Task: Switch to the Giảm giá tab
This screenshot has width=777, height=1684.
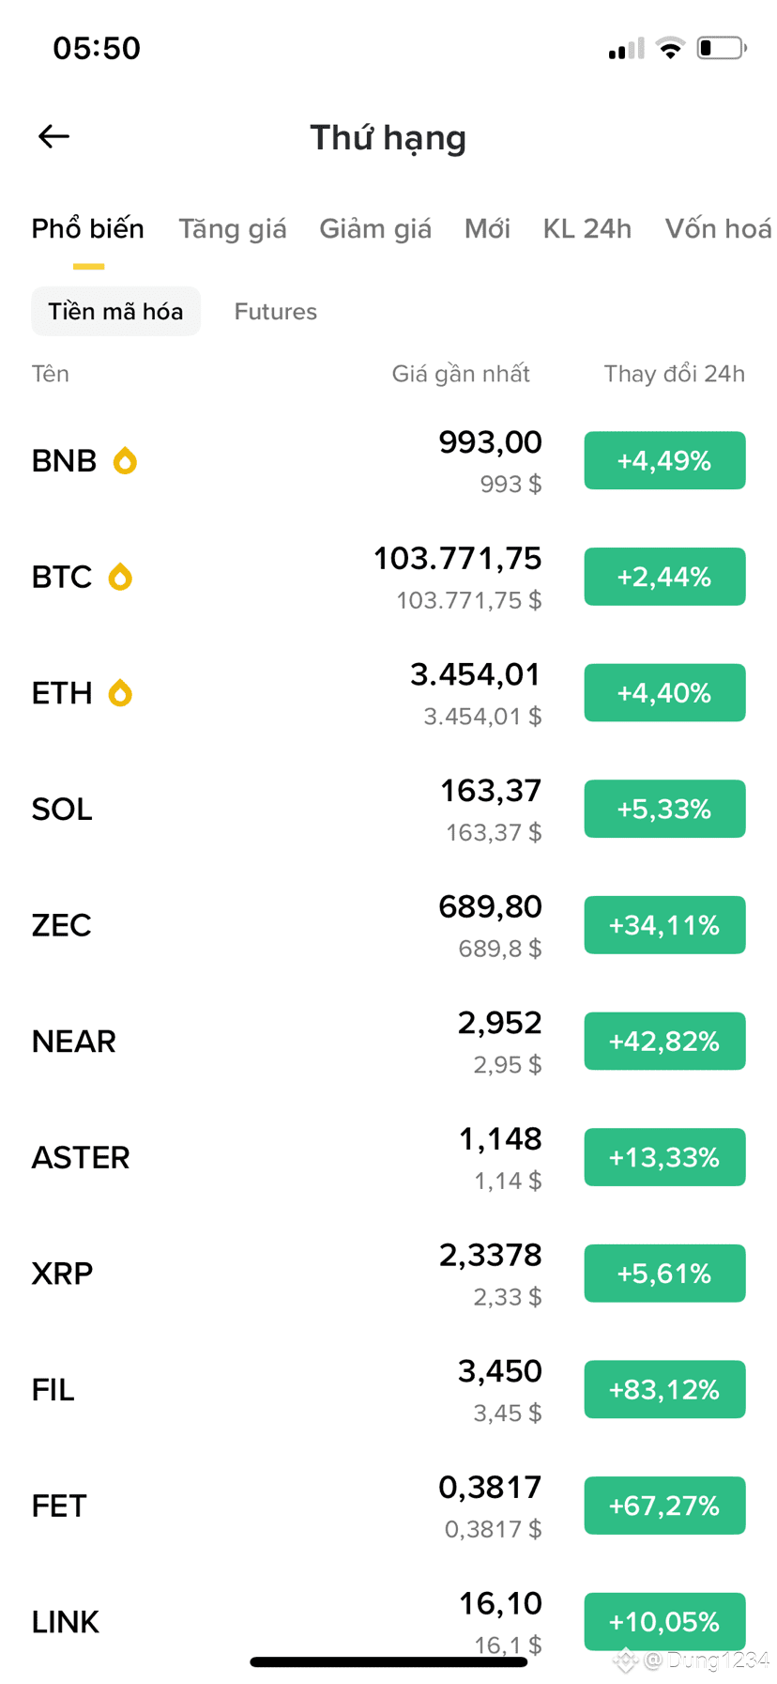Action: 375,229
